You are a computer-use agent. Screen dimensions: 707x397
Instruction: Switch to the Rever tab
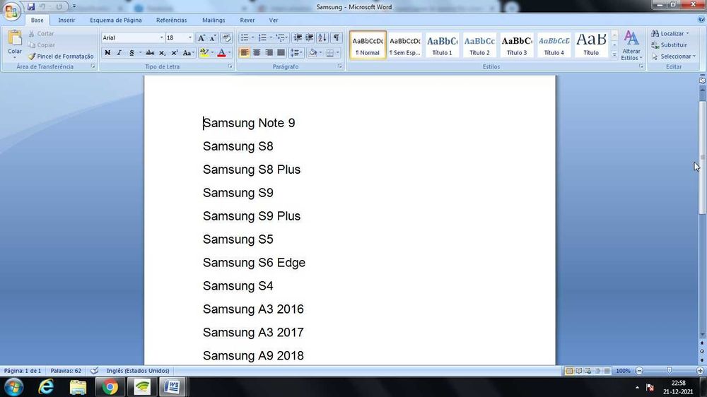click(x=247, y=20)
